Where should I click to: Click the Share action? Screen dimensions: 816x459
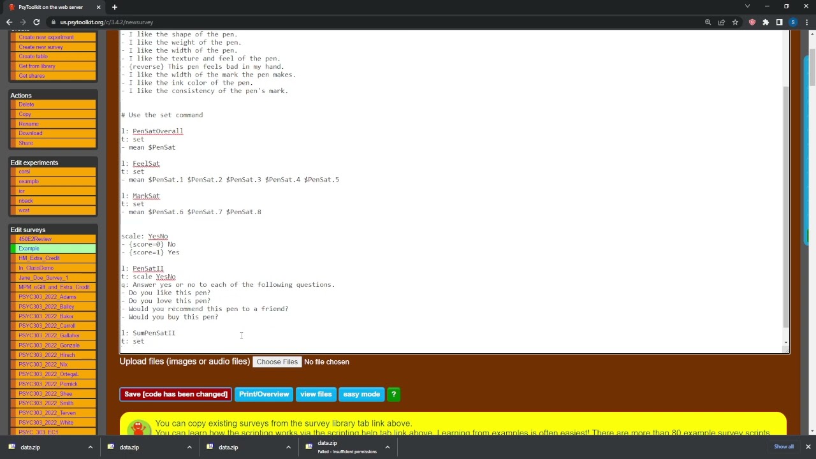25,143
